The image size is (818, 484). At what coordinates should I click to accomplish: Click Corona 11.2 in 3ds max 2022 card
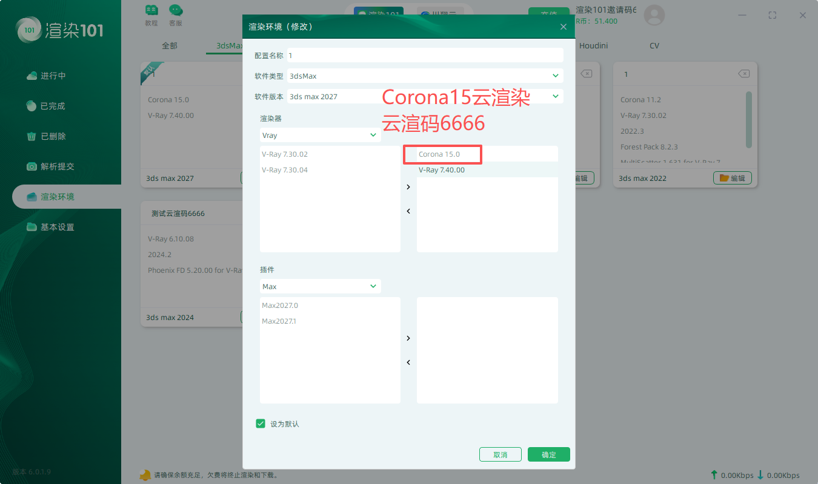pos(640,100)
